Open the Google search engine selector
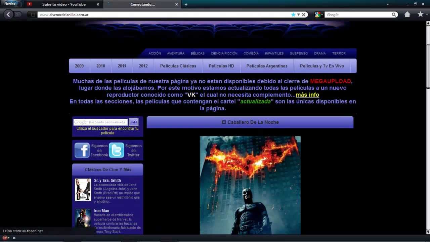 pos(319,15)
